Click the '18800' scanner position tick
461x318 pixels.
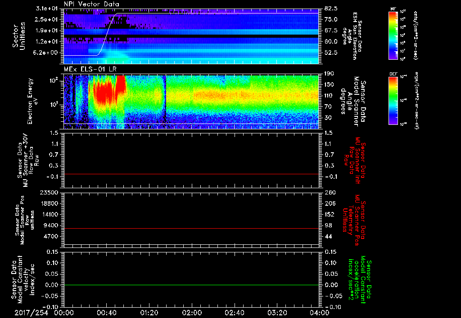click(x=49, y=203)
